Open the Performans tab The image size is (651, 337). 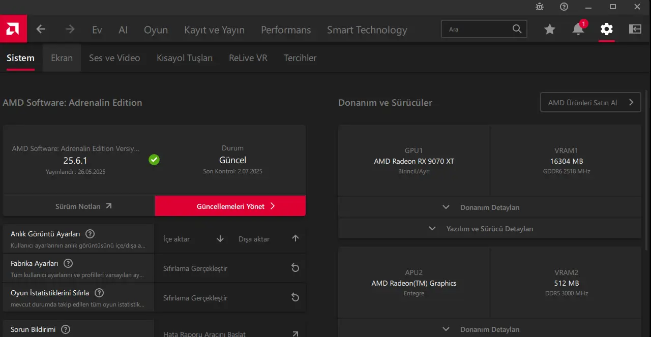[286, 30]
